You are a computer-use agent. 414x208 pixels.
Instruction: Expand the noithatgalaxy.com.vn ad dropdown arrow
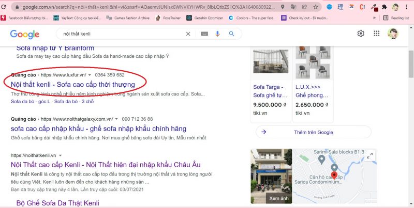(116, 119)
